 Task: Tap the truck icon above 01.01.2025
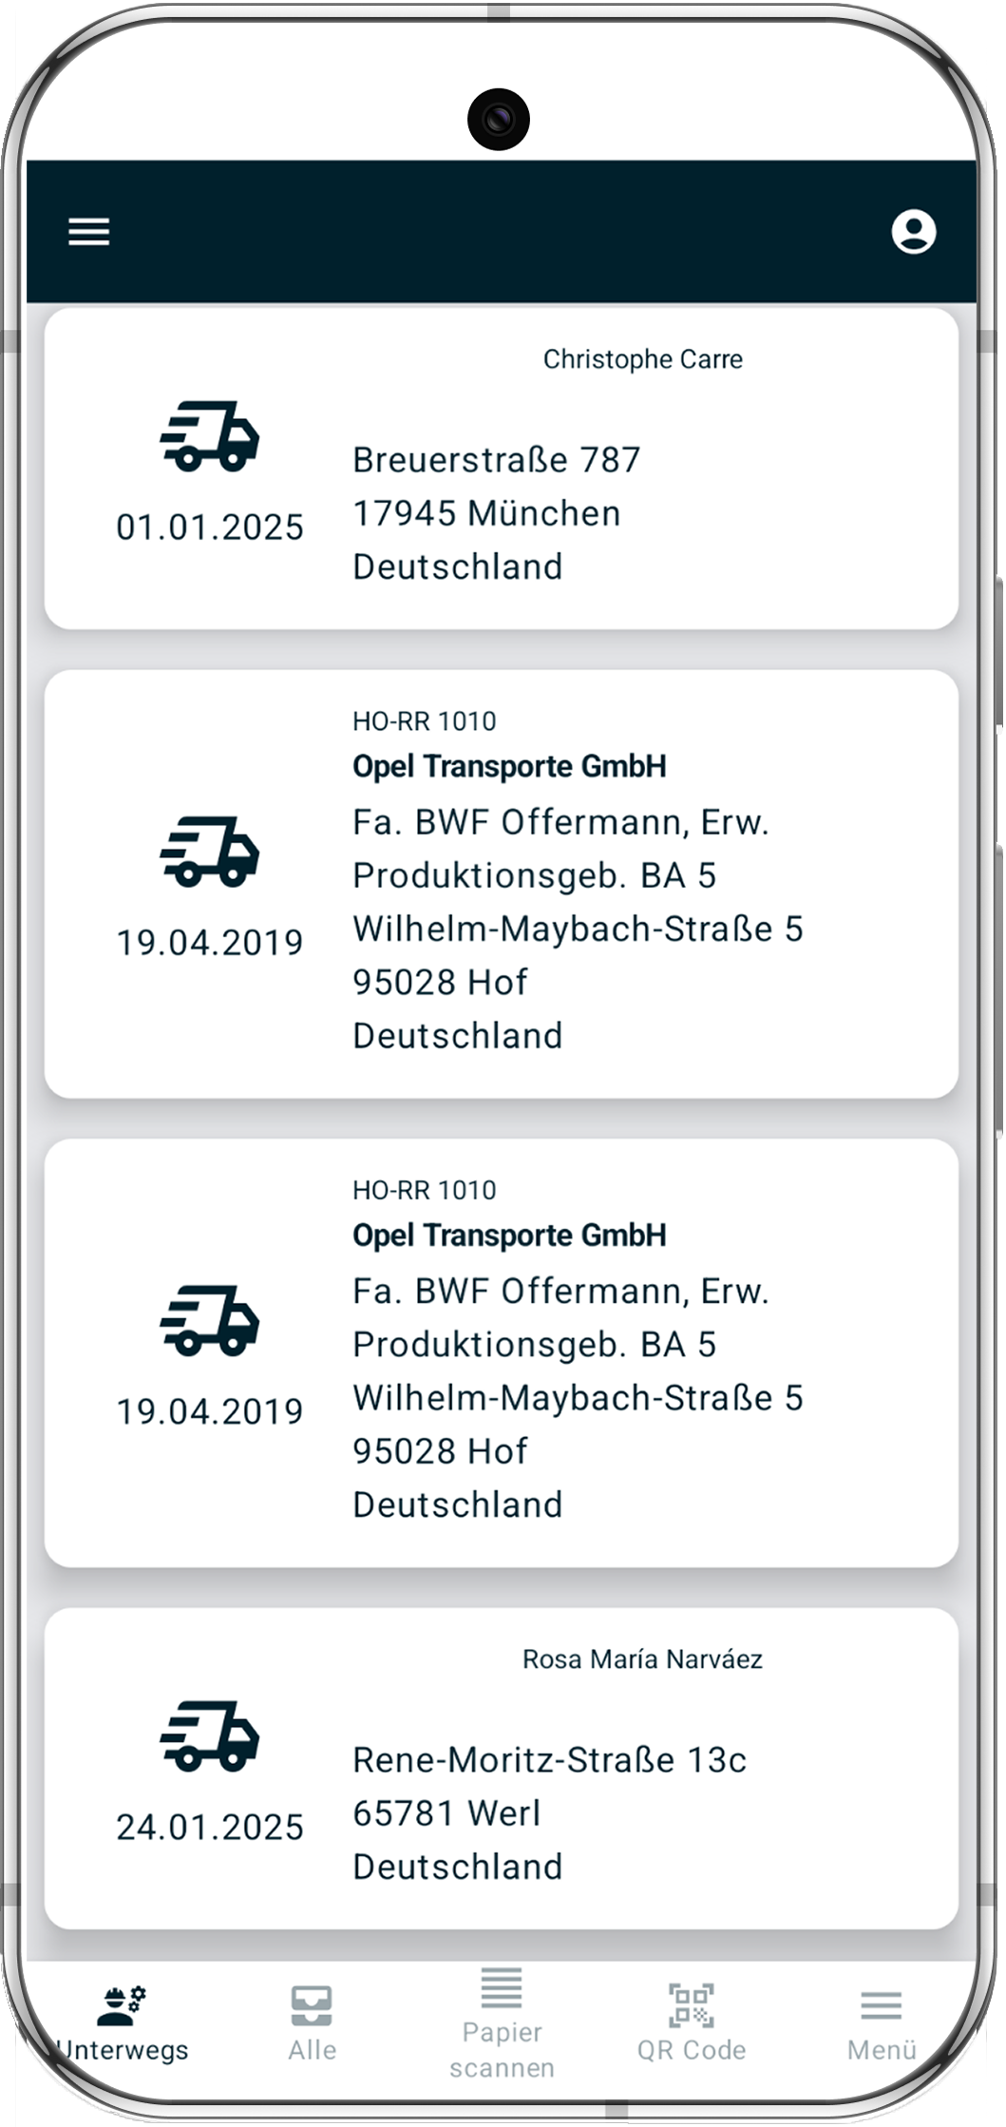click(210, 436)
